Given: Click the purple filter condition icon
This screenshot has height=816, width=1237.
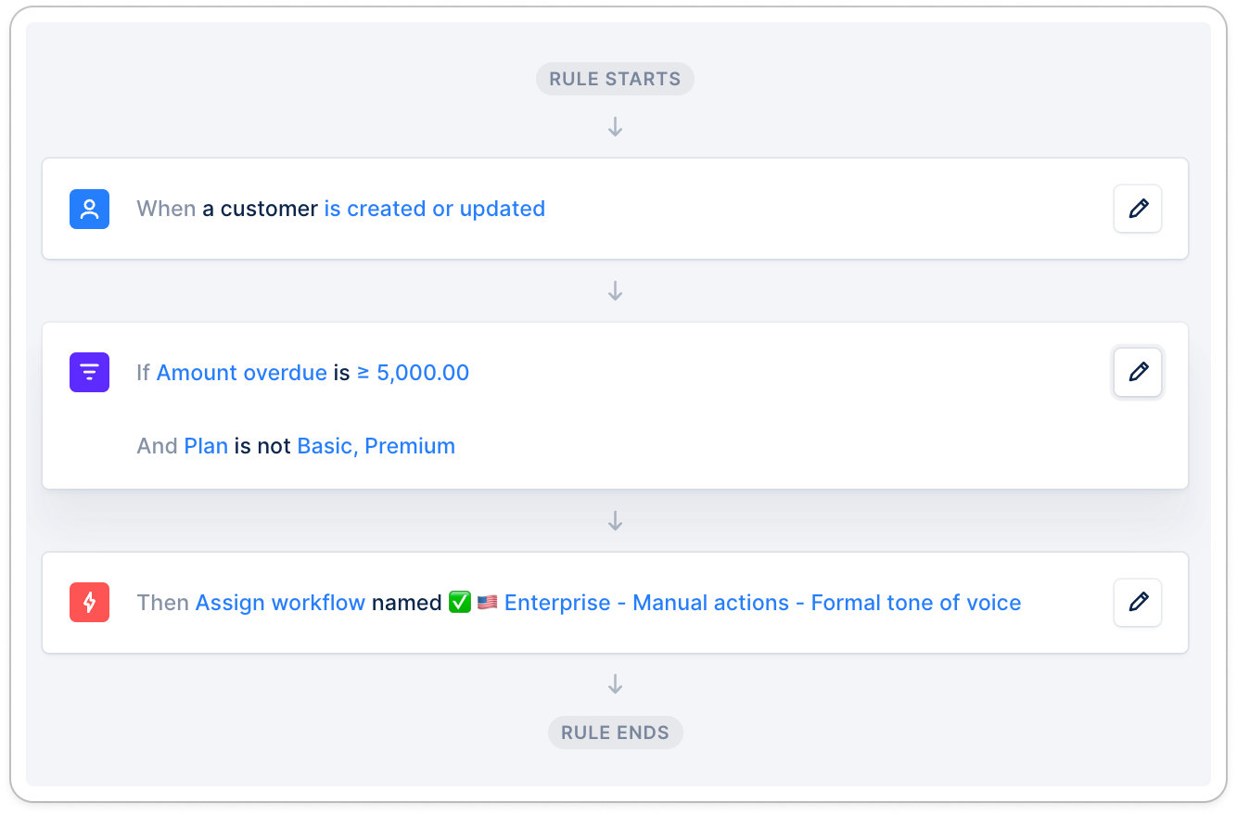Looking at the screenshot, I should pyautogui.click(x=90, y=372).
